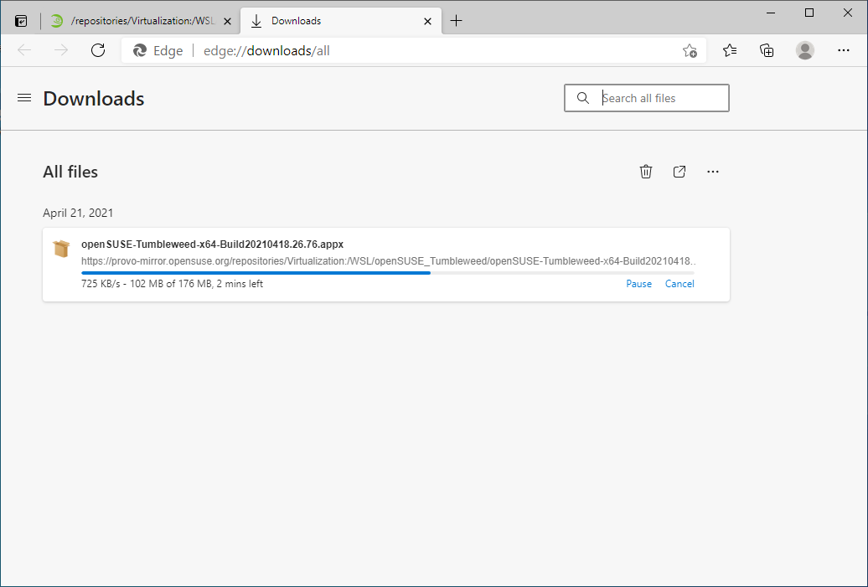Viewport: 868px width, 587px height.
Task: Open downloads folder icon
Action: [679, 172]
